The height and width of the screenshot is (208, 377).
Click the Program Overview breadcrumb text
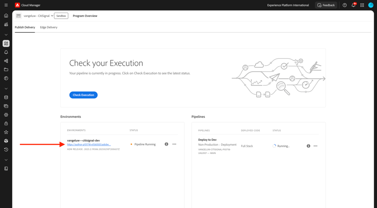85,16
